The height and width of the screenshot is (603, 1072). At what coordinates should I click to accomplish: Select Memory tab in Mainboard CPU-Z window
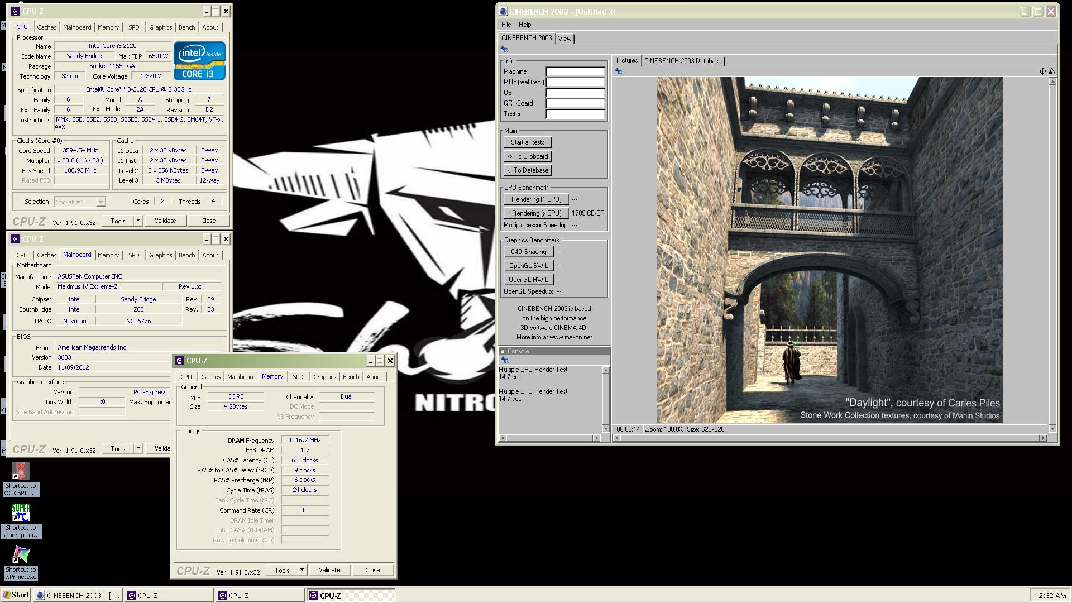click(x=108, y=255)
